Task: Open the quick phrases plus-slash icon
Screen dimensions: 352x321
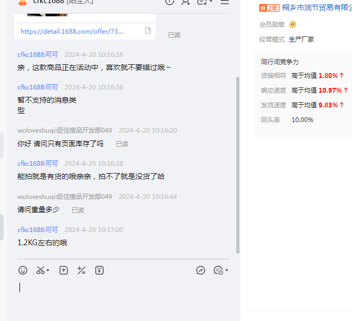Action: coord(81,270)
